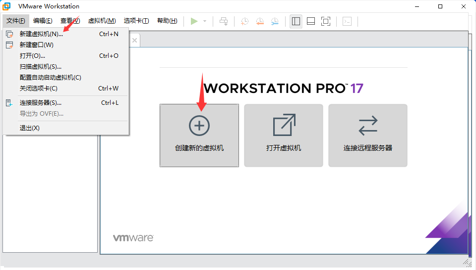Select 打开(O)... menu entry
The image size is (476, 270).
tap(65, 56)
